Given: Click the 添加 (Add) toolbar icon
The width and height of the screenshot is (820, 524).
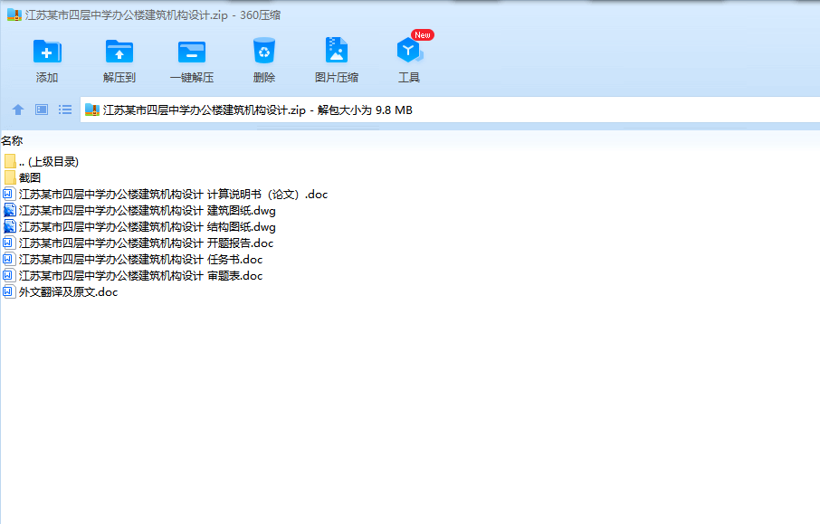Looking at the screenshot, I should (x=47, y=52).
